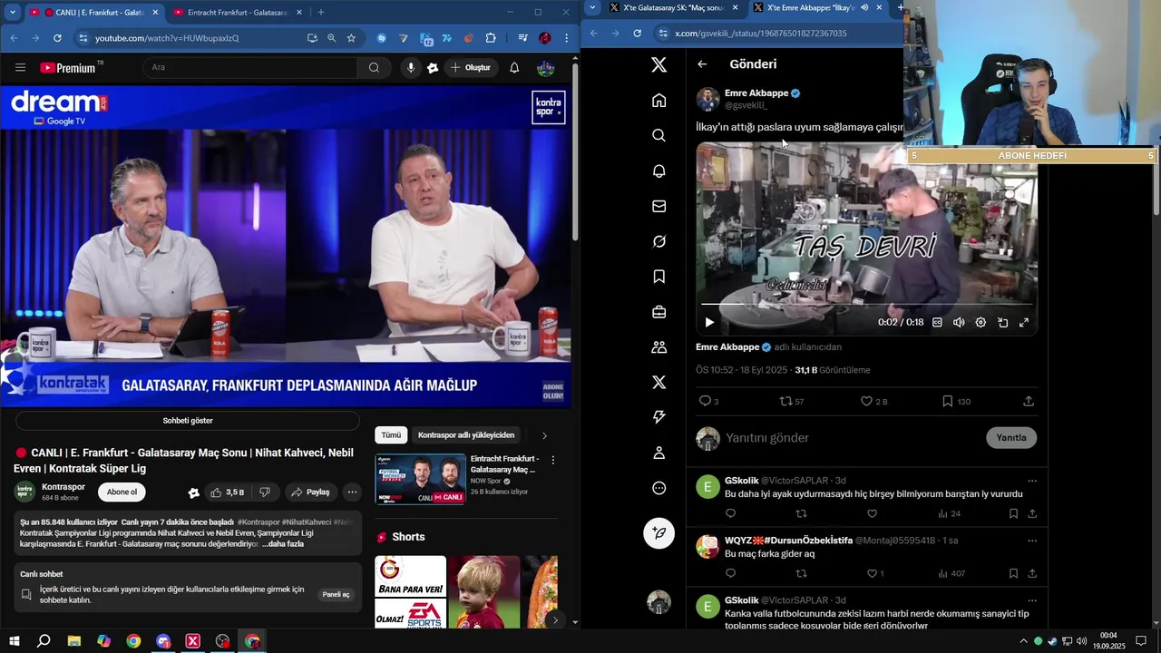Viewport: 1161px width, 653px height.
Task: Mute the tweet video speaker icon
Action: tap(959, 322)
